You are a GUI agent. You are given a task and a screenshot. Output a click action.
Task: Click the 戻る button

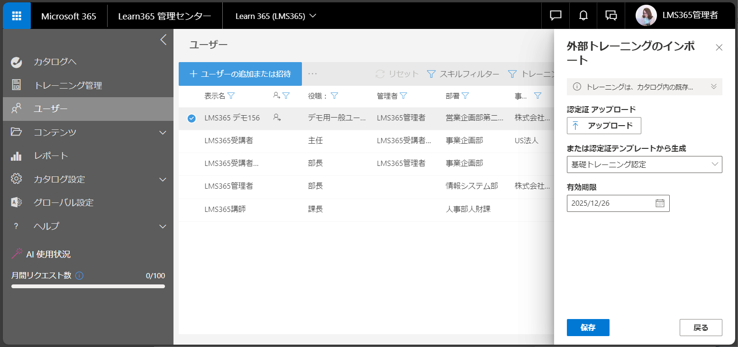[701, 328]
